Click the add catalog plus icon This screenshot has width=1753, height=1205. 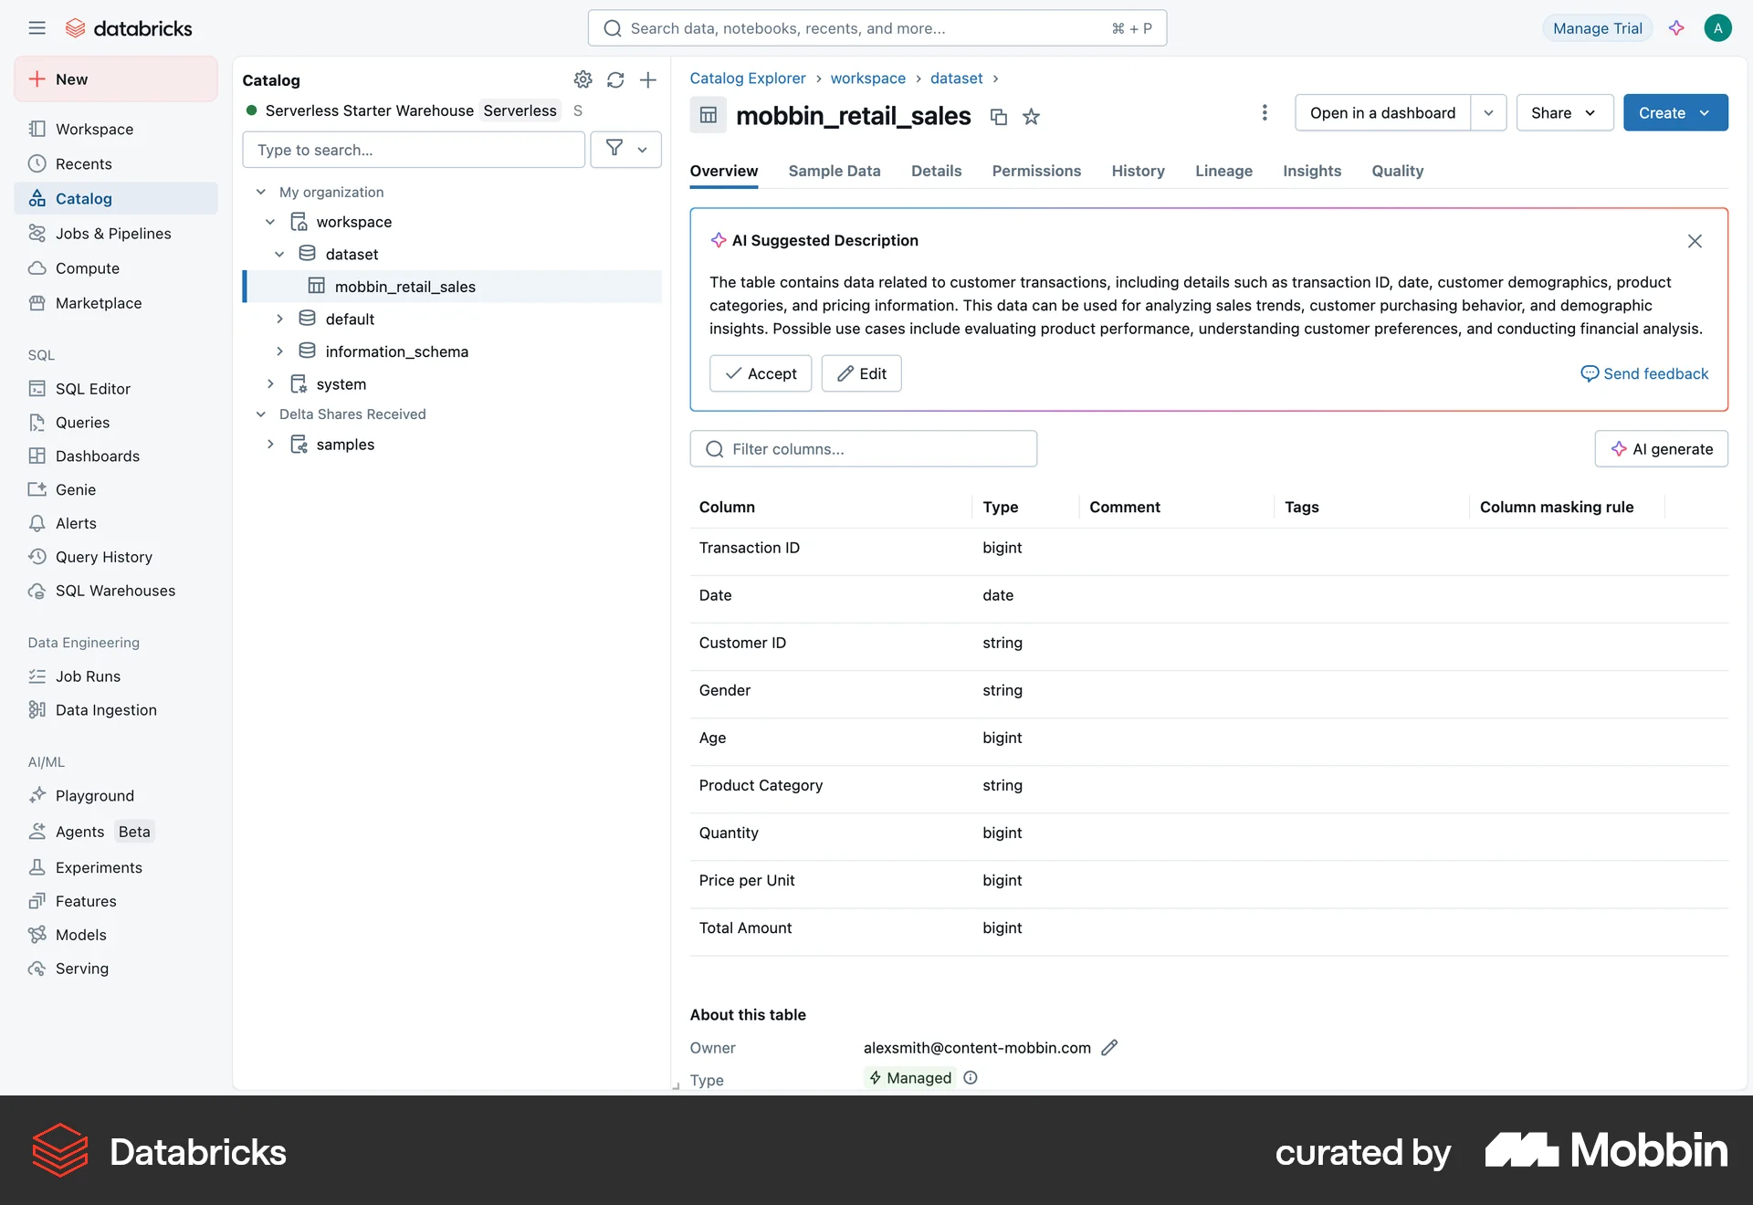pos(648,80)
